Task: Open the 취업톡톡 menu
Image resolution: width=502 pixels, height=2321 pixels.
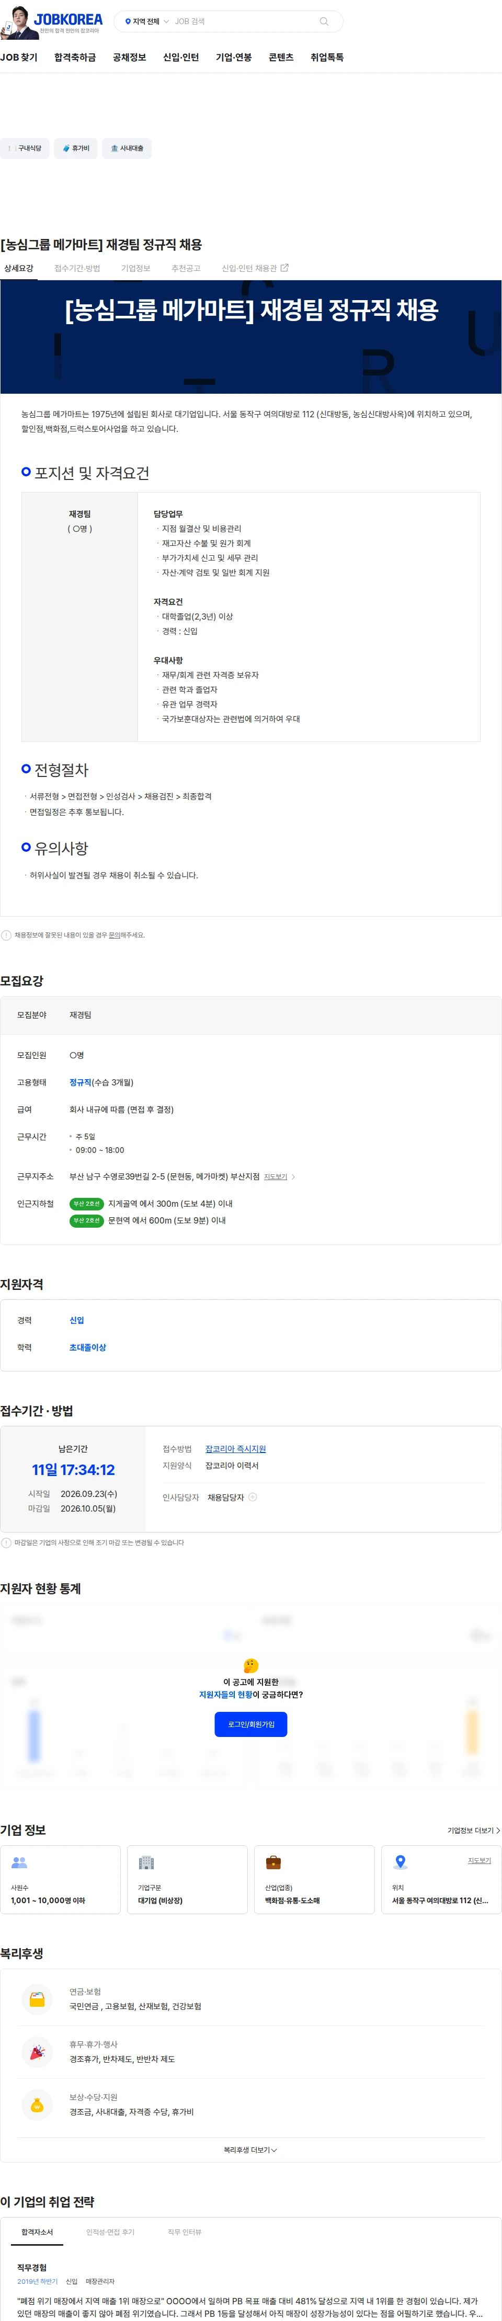Action: pos(327,57)
